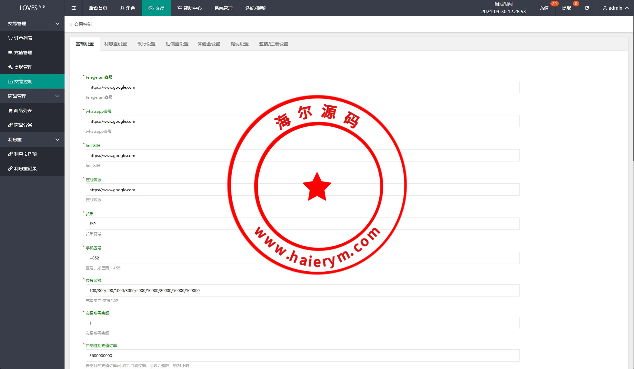Viewport: 634px width, 369px height.
Task: Click the 提现 notification link in header
Action: click(x=566, y=8)
